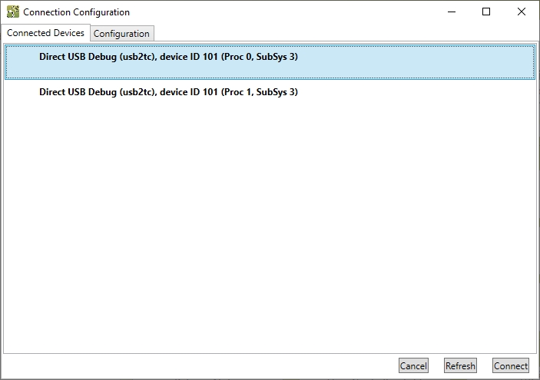Viewport: 540px width, 380px height.
Task: Click the "Direct USB Debug" text of Proc 0 entry
Action: [78, 57]
